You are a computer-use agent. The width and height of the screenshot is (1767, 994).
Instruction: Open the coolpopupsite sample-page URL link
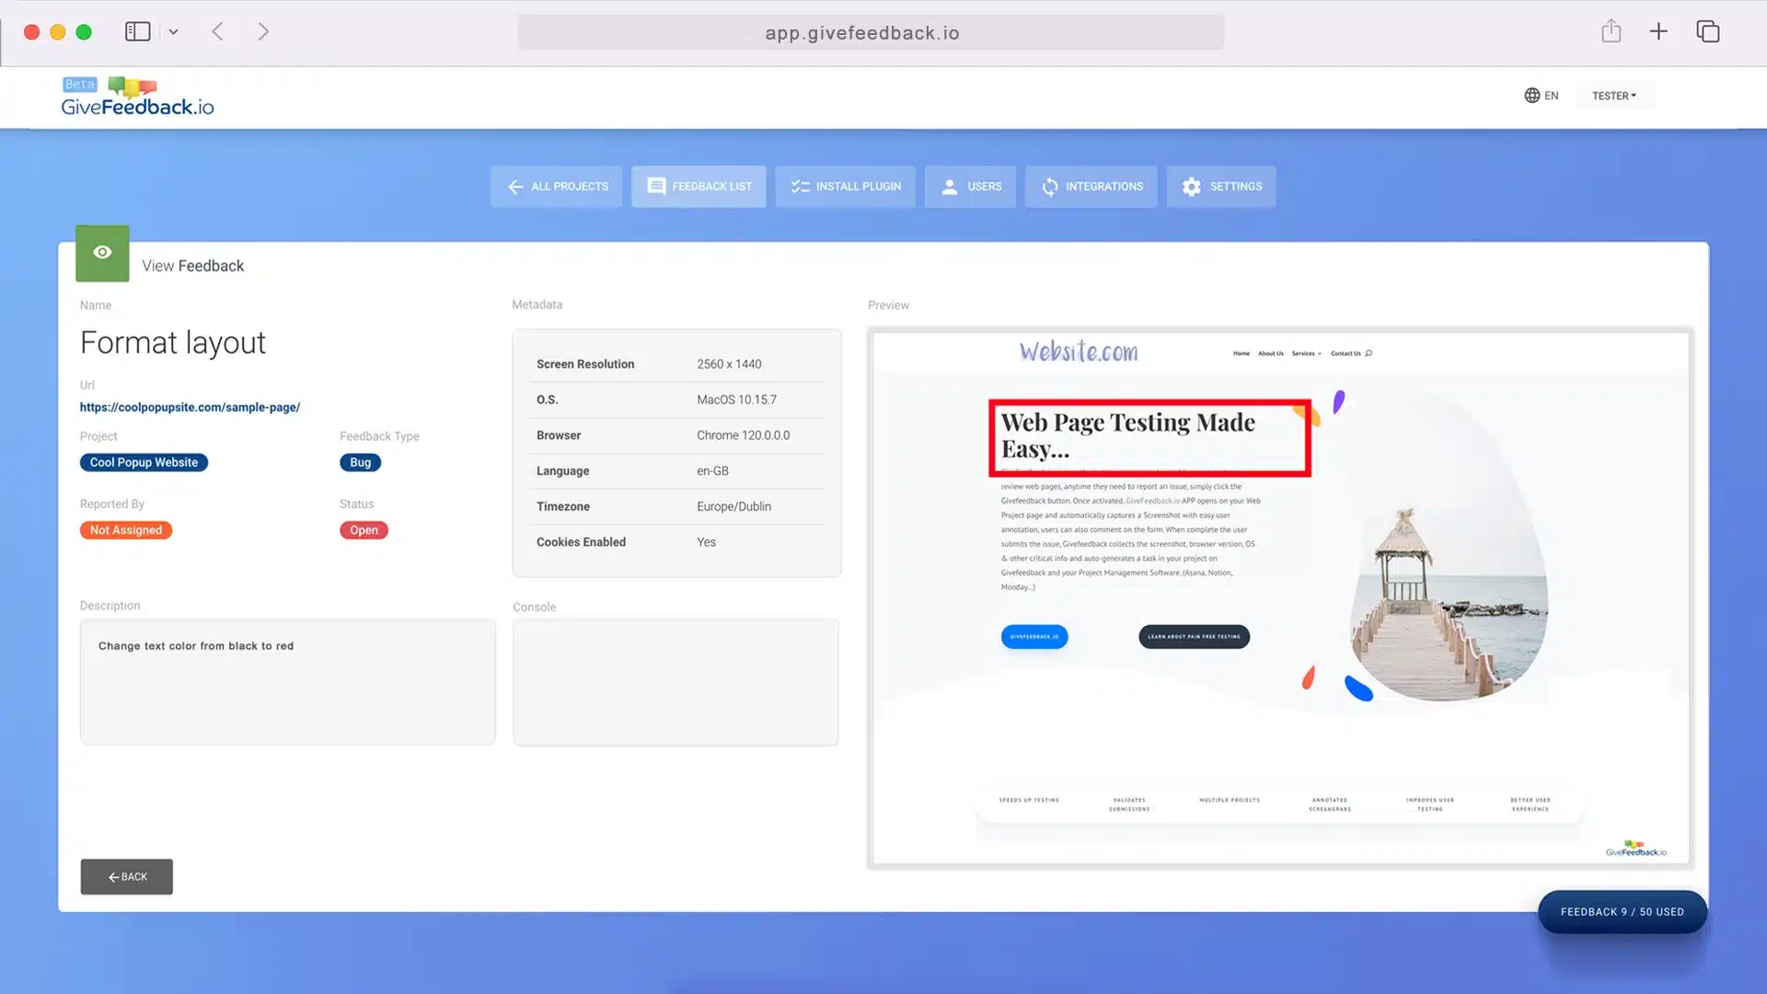point(190,407)
